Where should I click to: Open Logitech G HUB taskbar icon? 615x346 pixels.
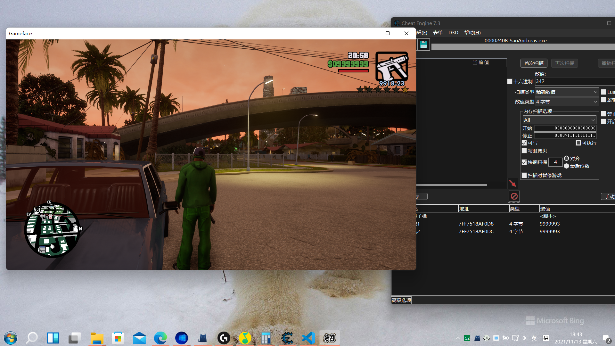pos(224,338)
